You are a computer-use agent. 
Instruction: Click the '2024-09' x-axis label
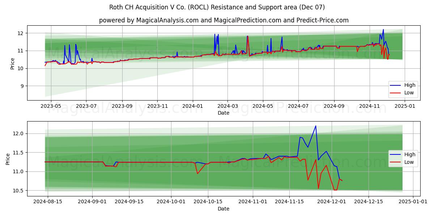click(x=334, y=106)
